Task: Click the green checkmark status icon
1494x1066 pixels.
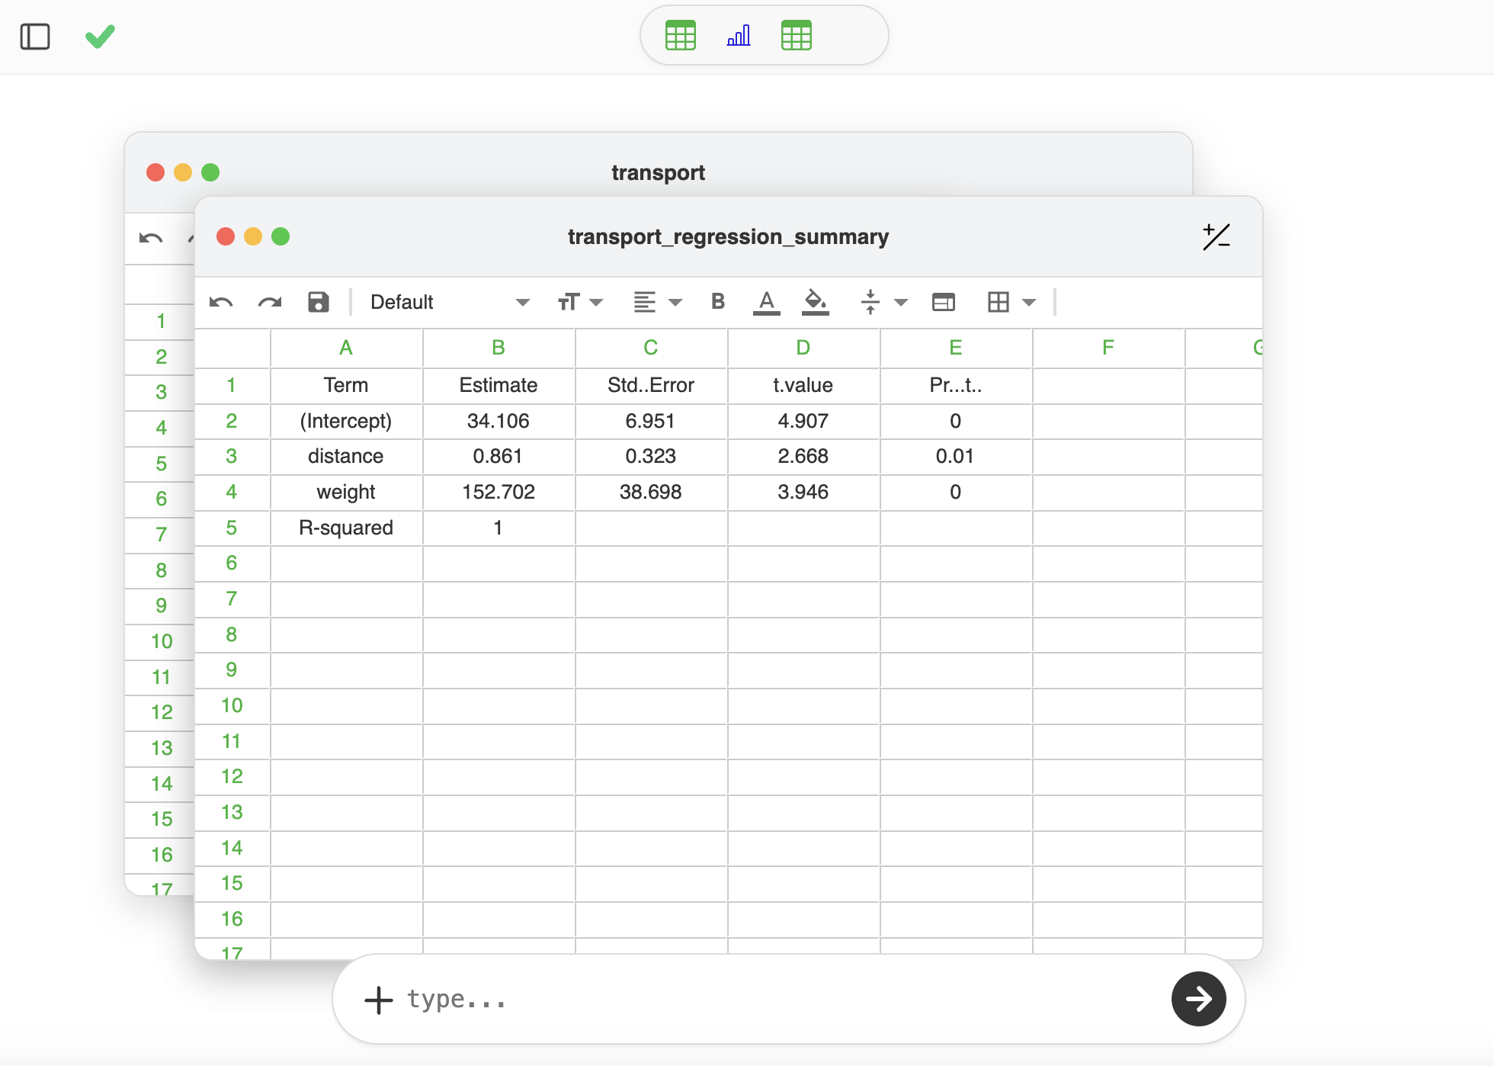Action: 100,36
